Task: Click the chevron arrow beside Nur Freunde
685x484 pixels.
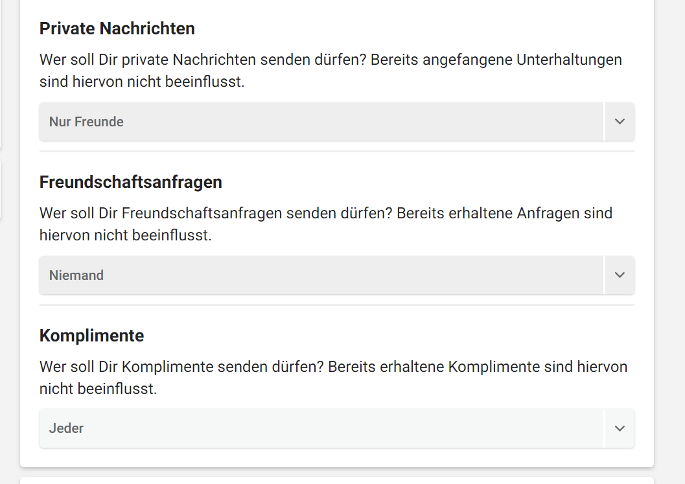Action: coord(620,121)
